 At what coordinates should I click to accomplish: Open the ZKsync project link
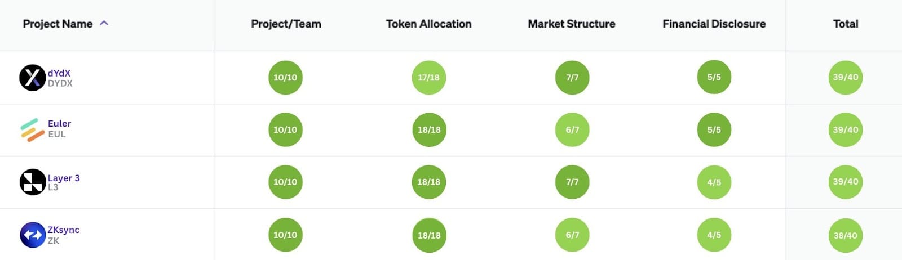point(63,230)
